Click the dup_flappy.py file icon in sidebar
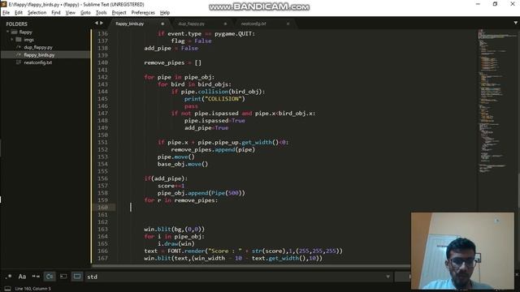This screenshot has height=292, width=520. (x=19, y=47)
